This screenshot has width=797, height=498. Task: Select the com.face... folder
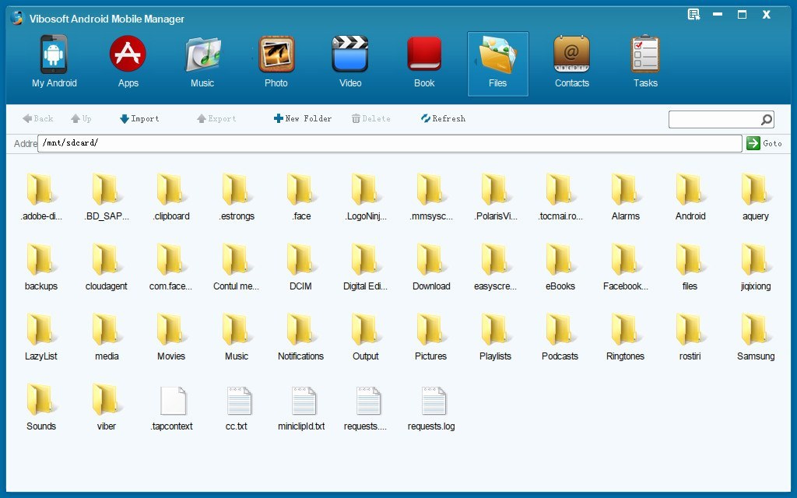pyautogui.click(x=170, y=268)
